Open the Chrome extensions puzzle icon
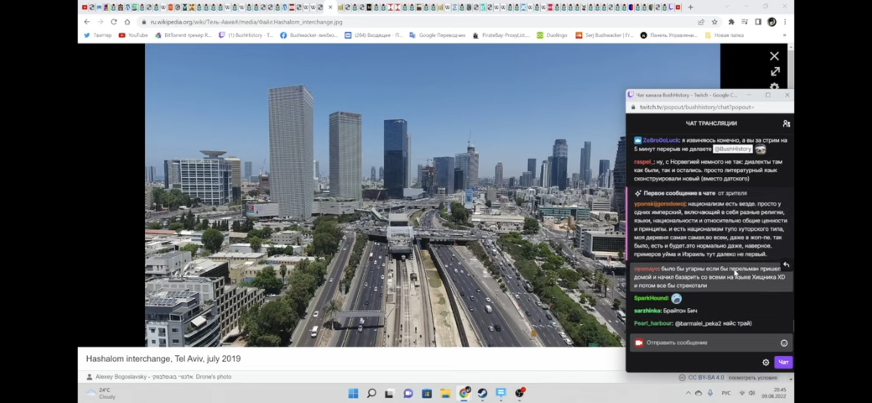872x403 pixels. pos(731,22)
